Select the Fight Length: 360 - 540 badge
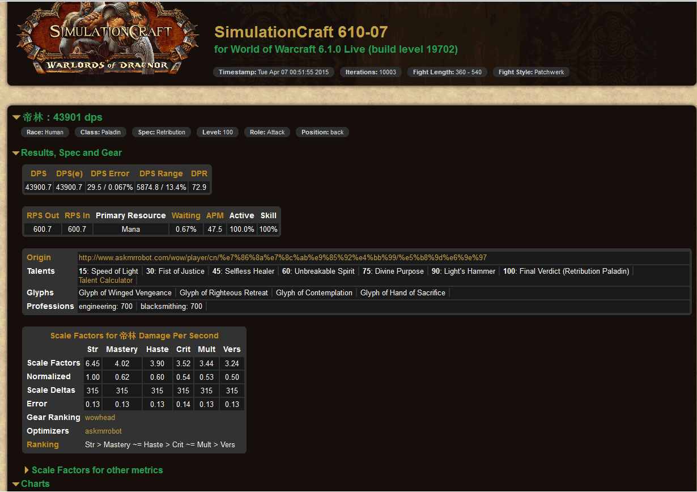 tap(447, 72)
